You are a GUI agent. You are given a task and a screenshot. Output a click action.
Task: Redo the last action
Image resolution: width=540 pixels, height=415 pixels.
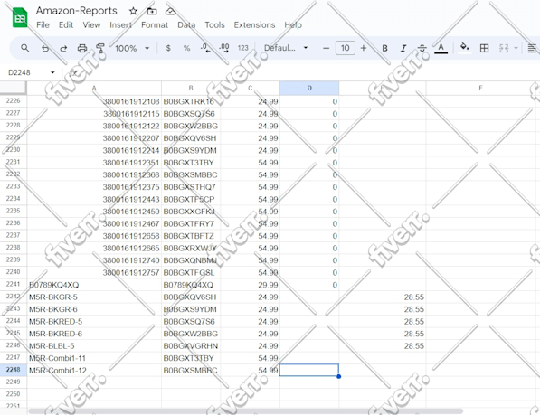coord(63,48)
